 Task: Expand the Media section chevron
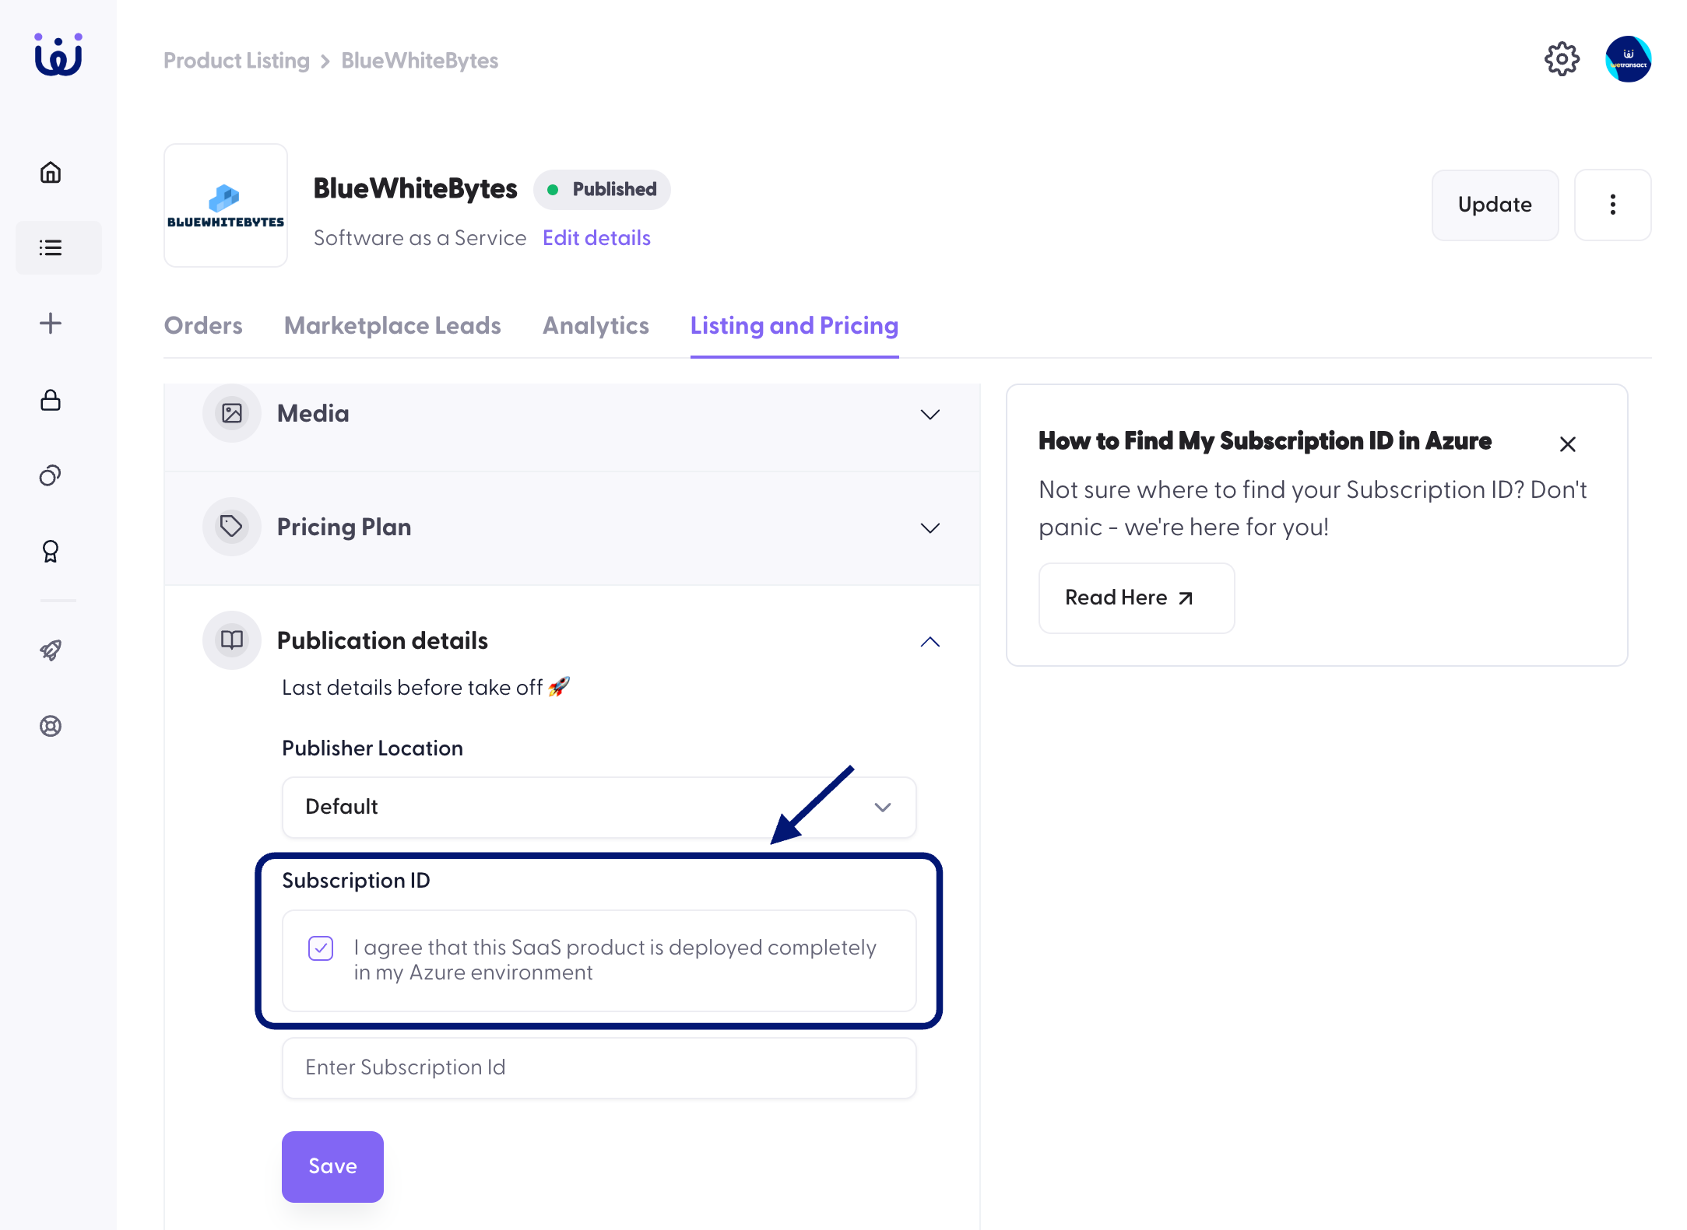930,414
